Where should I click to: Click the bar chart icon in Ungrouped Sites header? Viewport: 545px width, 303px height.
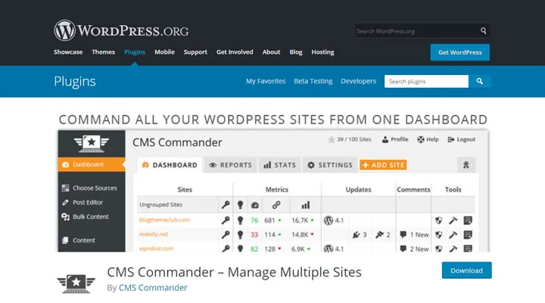(306, 205)
